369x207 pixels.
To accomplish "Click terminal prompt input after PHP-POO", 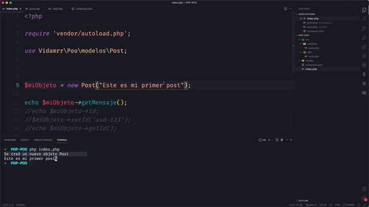I will pyautogui.click(x=31, y=163).
